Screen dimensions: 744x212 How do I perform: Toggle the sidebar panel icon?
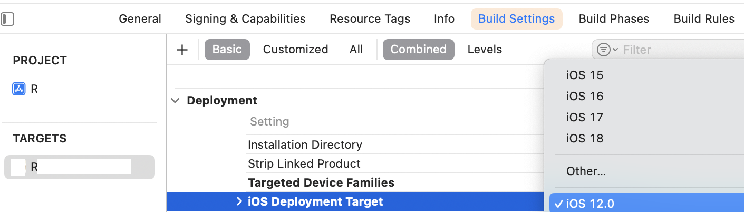click(x=7, y=20)
